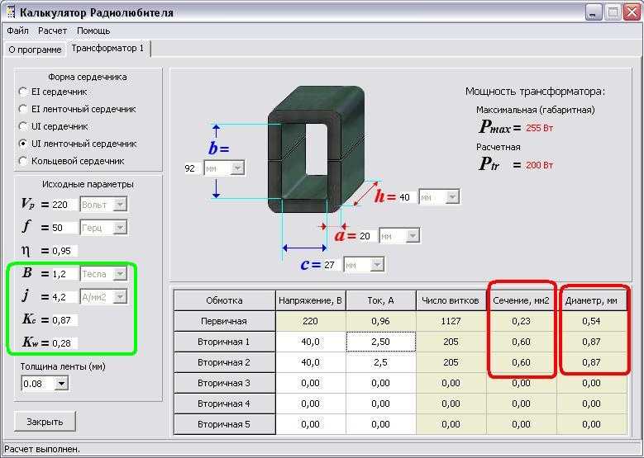Click the Vp input field with 220
Viewport: 644px width, 458px height.
point(64,204)
